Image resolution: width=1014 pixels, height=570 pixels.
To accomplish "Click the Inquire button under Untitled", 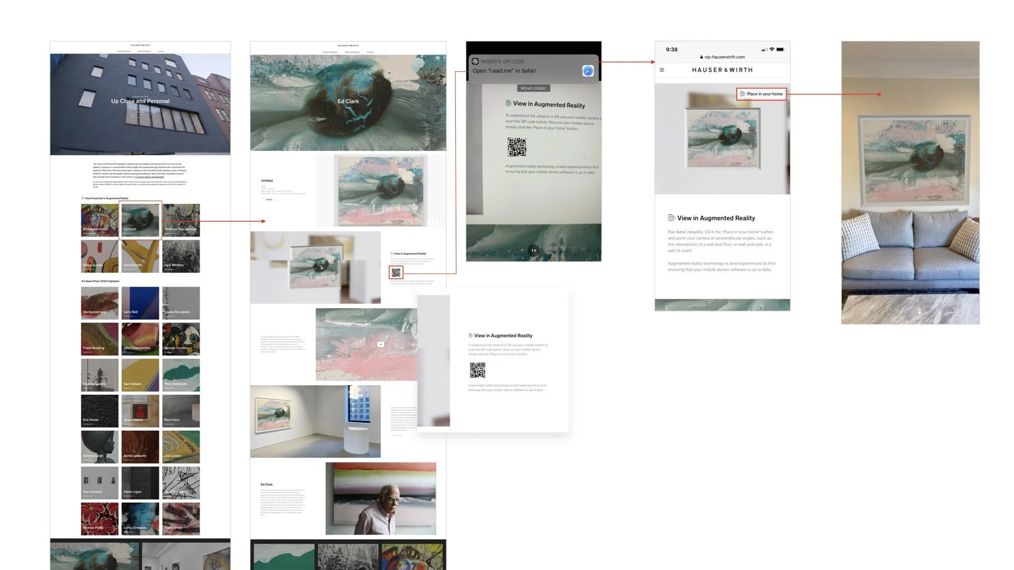I will tap(269, 199).
